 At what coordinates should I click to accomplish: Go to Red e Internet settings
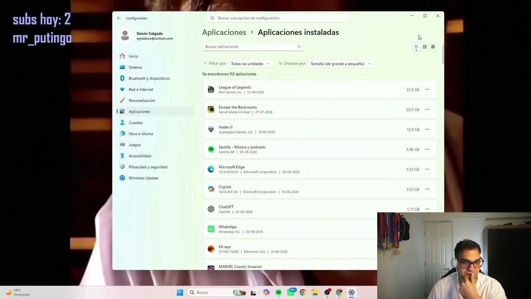point(155,89)
